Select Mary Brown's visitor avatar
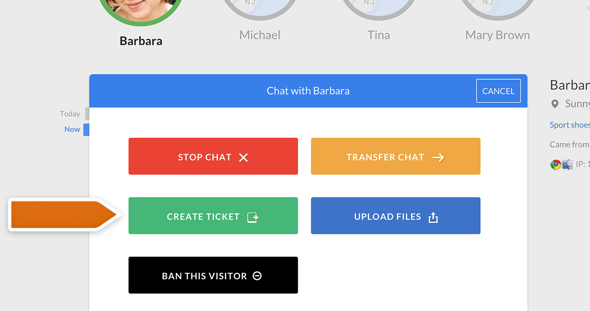This screenshot has height=311, width=590. click(498, 8)
